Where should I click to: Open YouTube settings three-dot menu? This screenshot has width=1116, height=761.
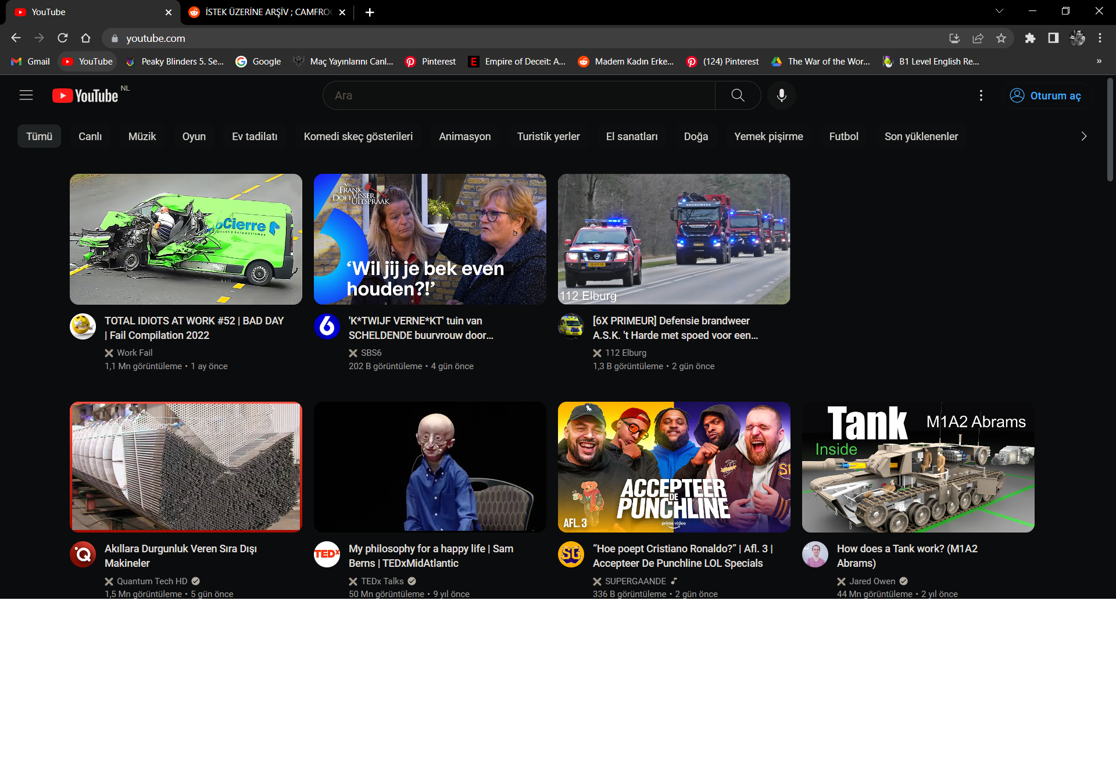click(981, 95)
